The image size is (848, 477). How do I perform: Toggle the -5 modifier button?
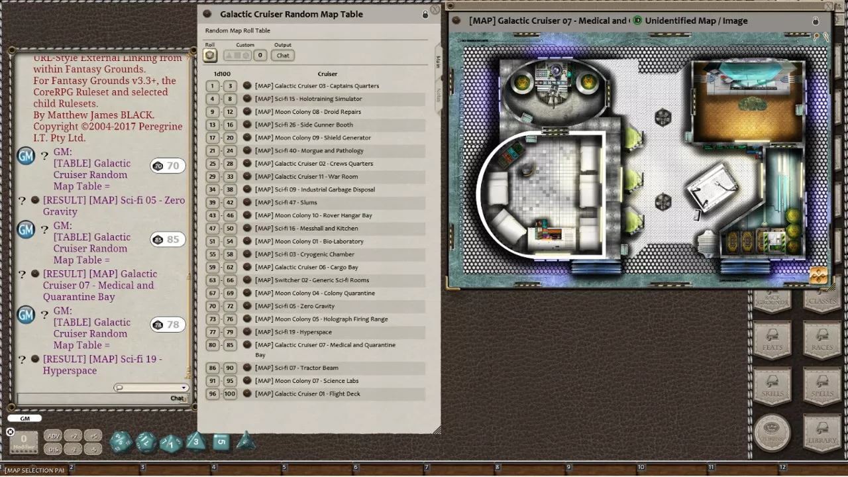point(93,449)
